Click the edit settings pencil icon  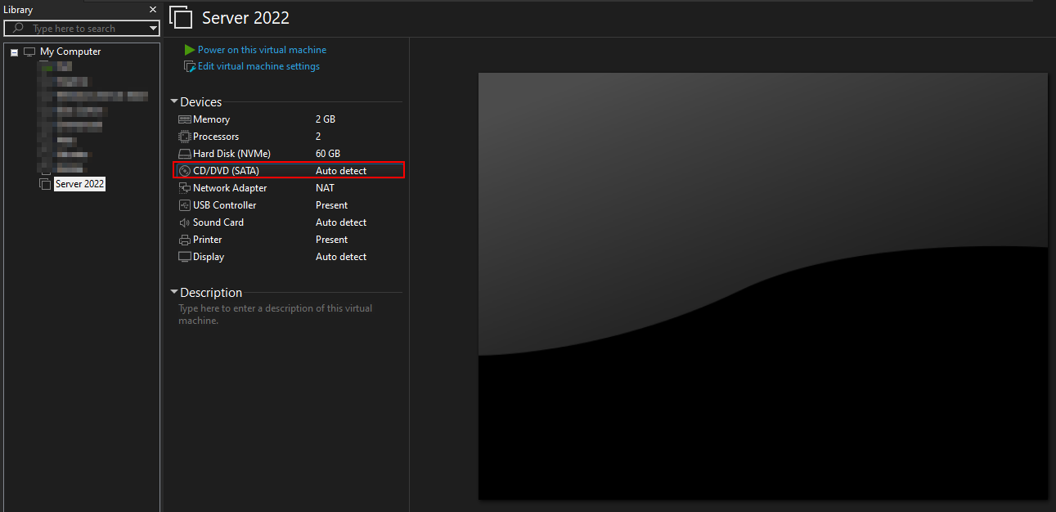(190, 66)
